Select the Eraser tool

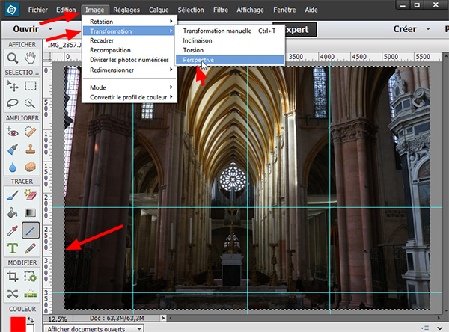[30, 195]
